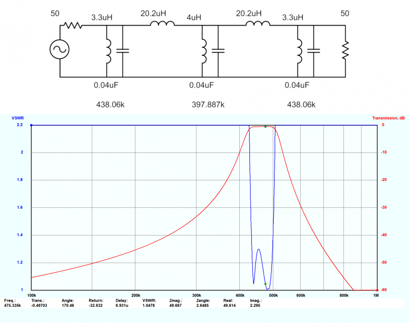Image resolution: width=409 pixels, height=323 pixels.
Task: Click the Return loss value -32.632
Action: [x=96, y=305]
